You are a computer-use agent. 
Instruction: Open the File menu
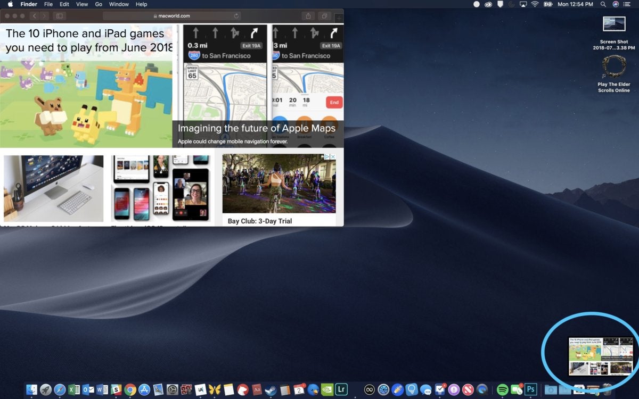(48, 4)
